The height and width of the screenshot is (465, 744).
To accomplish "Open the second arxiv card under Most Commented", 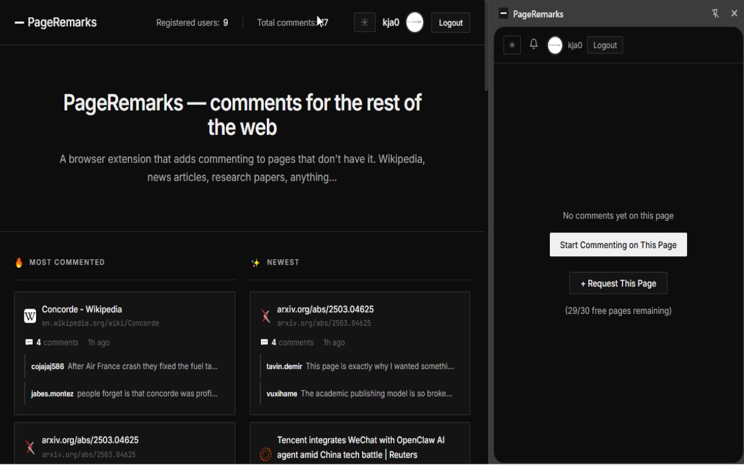I will tap(90, 440).
